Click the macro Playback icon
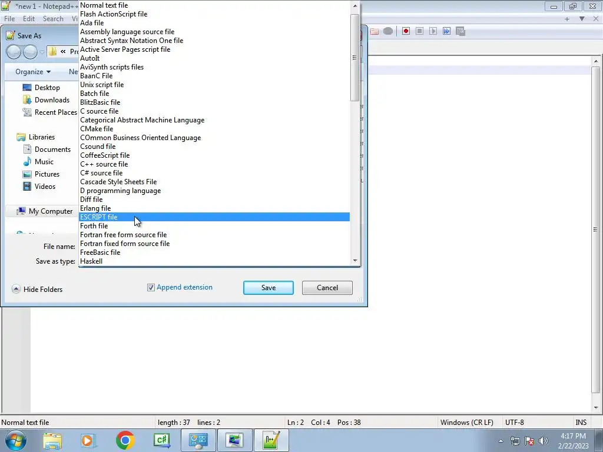 (433, 31)
